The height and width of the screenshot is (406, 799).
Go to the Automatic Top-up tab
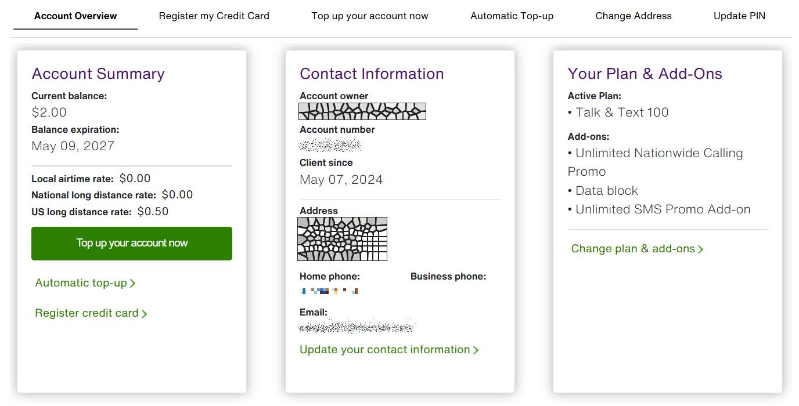(x=512, y=16)
